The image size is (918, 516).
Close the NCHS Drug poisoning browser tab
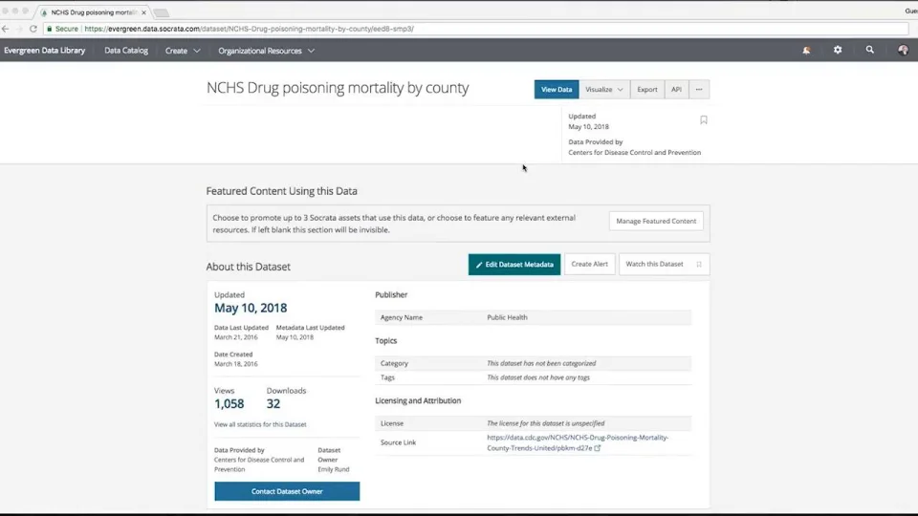143,12
